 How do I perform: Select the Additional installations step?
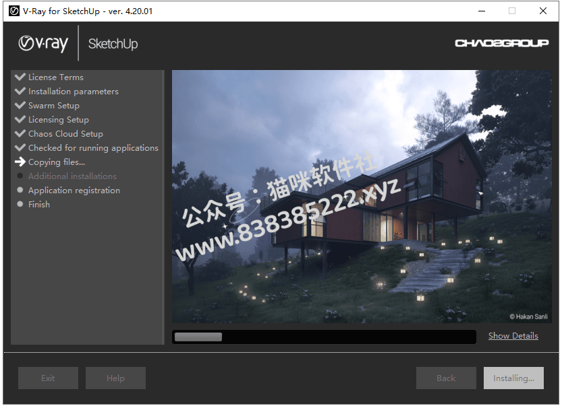click(x=72, y=176)
